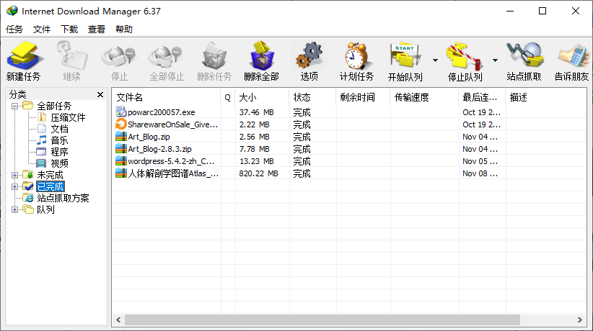Select the 已完成 category
The image size is (593, 331).
pyautogui.click(x=50, y=186)
